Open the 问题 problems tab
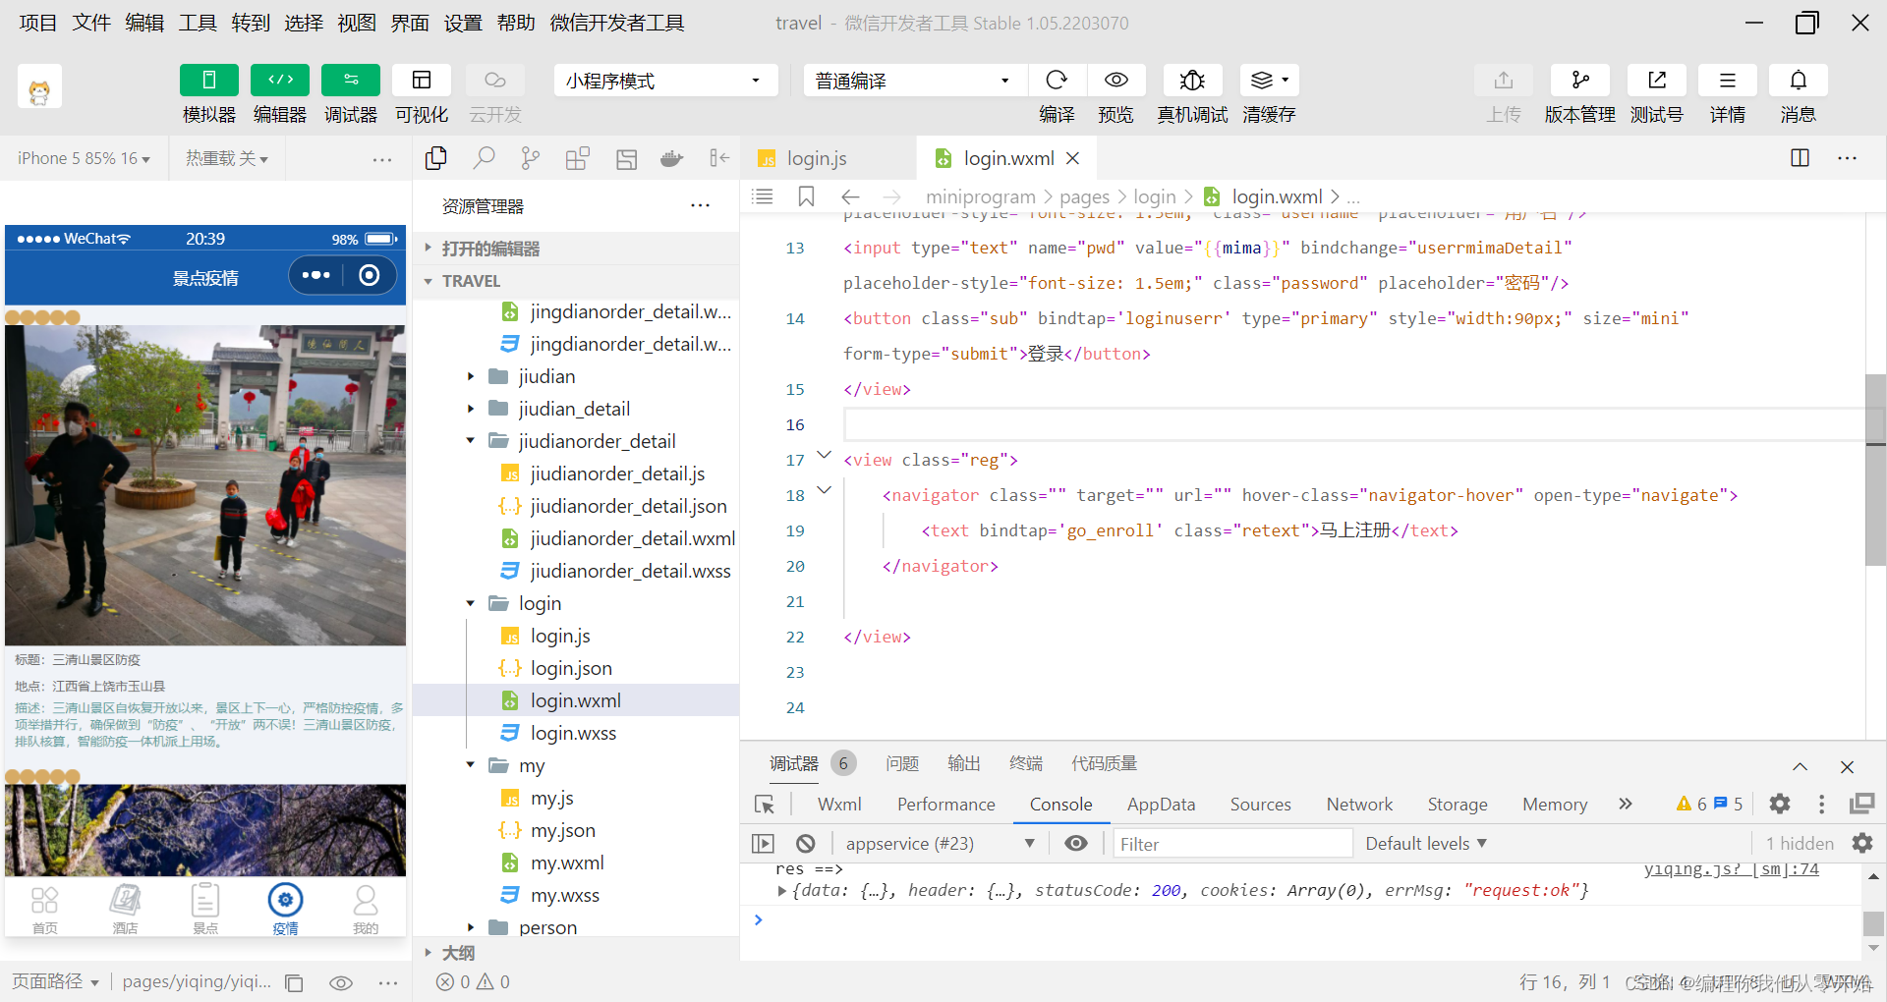The width and height of the screenshot is (1887, 1002). (902, 763)
